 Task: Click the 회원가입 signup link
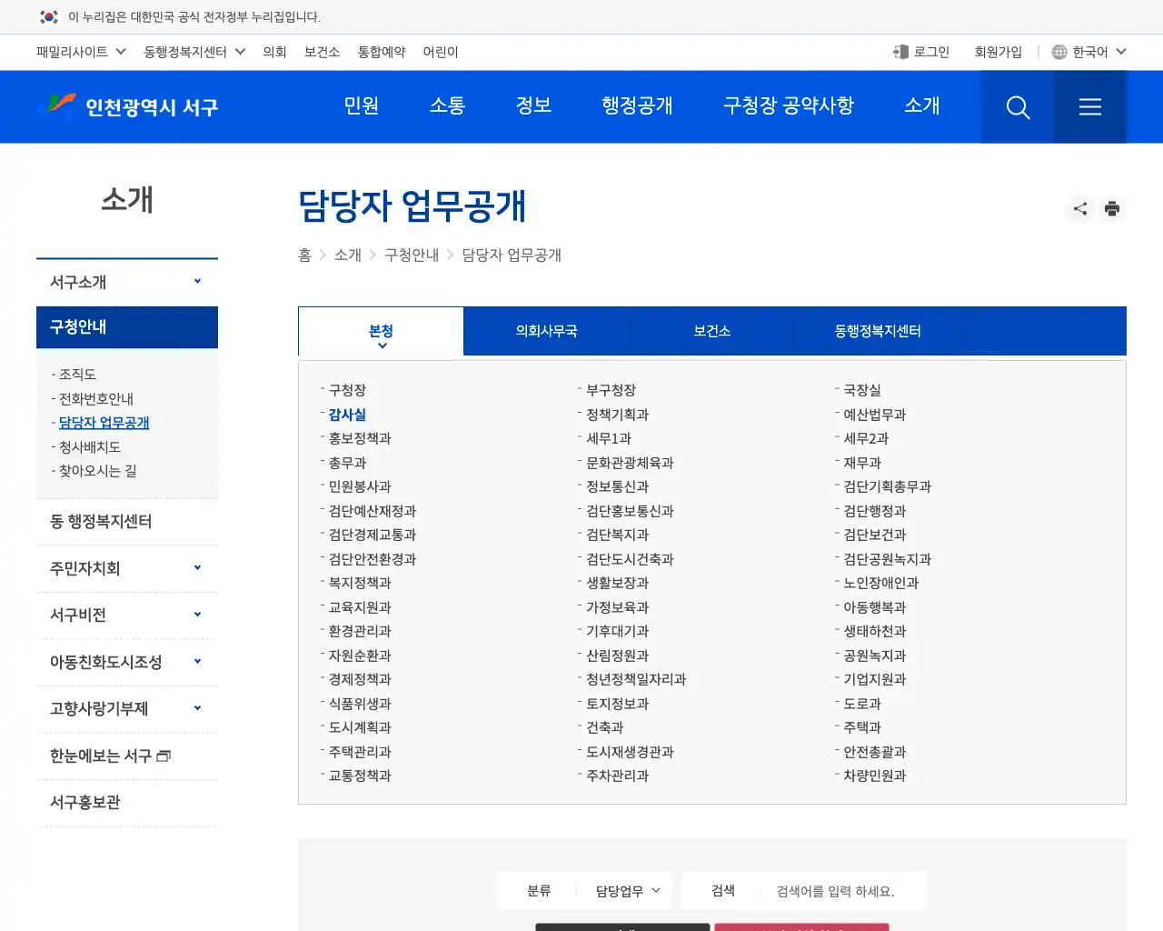[x=998, y=52]
